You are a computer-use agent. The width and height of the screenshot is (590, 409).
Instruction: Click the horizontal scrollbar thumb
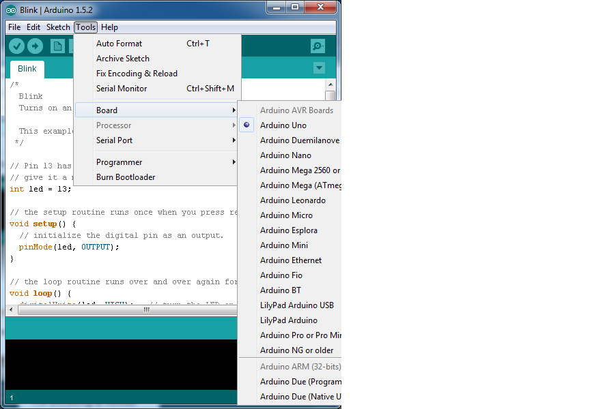(128, 310)
